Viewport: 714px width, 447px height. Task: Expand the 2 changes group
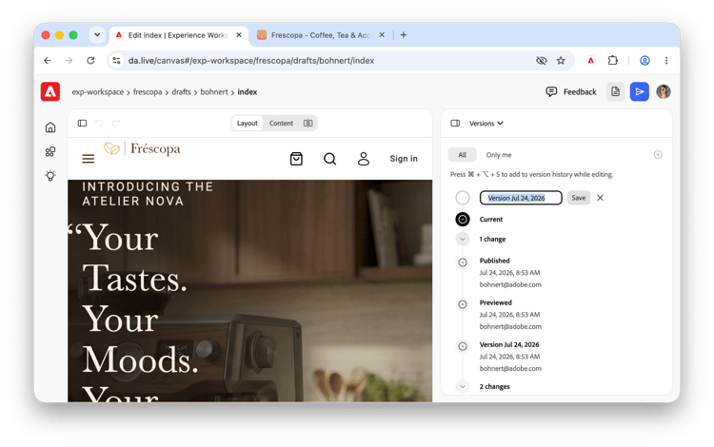point(463,386)
